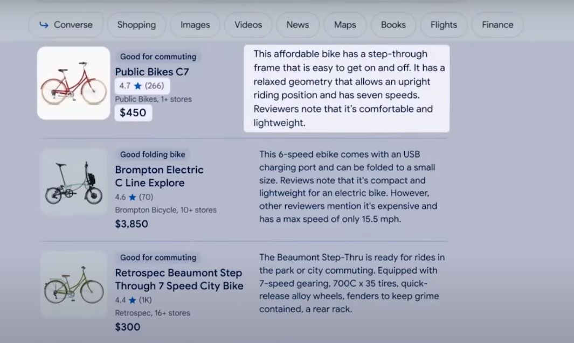Click the red Public Bikes C7 thumbnail

(74, 83)
